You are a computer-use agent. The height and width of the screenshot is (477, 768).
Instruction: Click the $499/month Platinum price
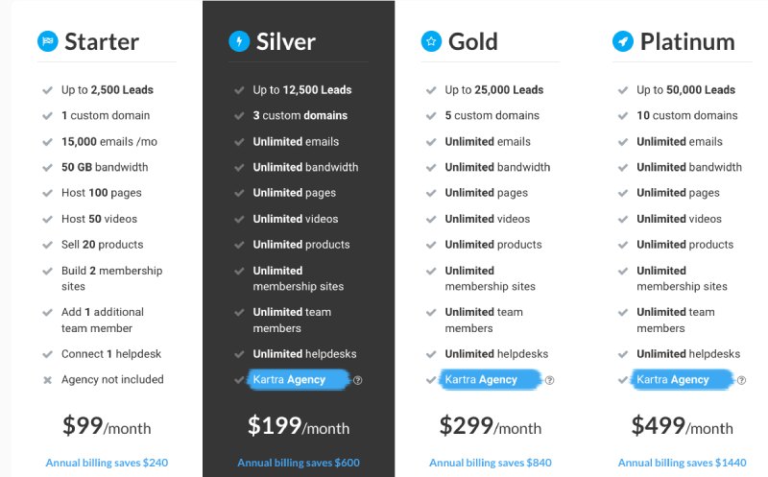pos(683,425)
